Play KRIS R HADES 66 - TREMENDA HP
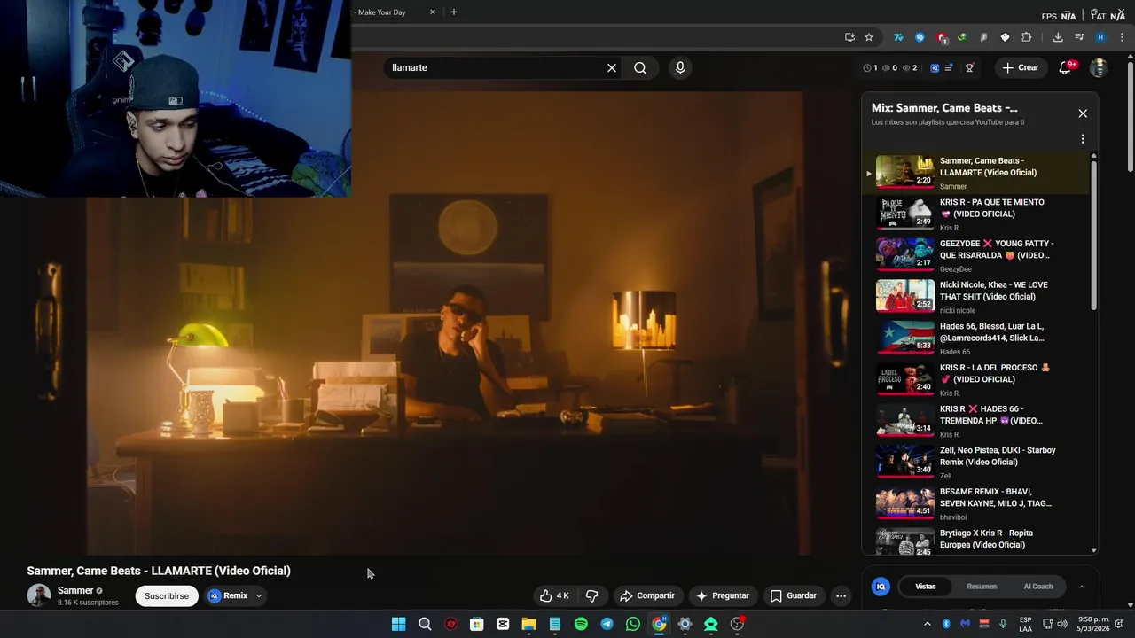1135x638 pixels. [975, 420]
